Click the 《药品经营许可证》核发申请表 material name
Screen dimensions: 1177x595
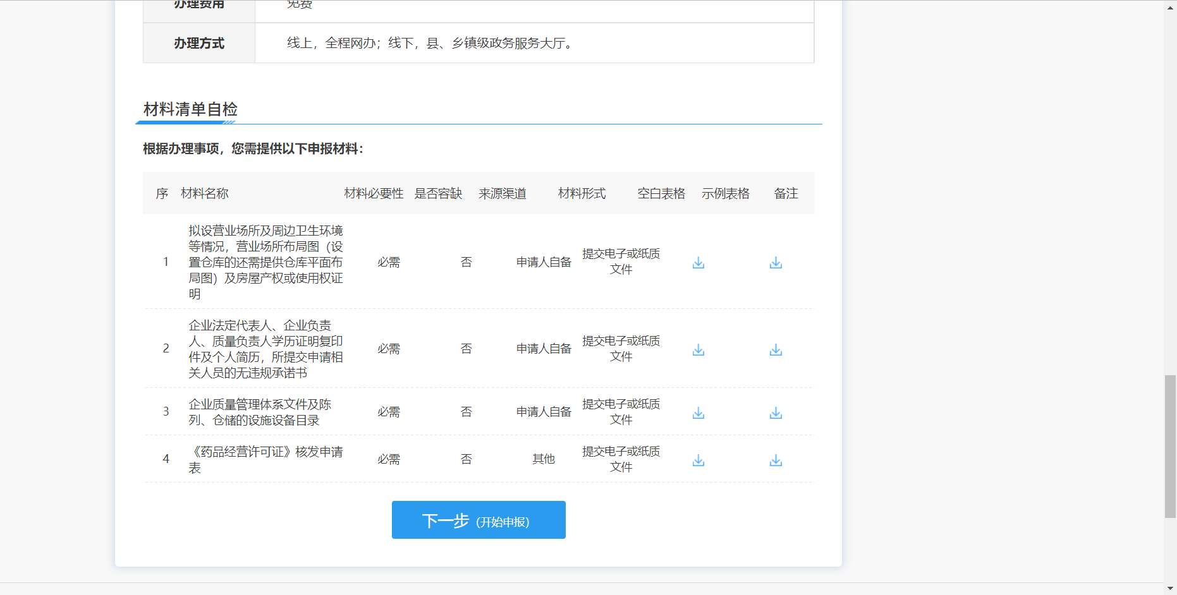[265, 459]
